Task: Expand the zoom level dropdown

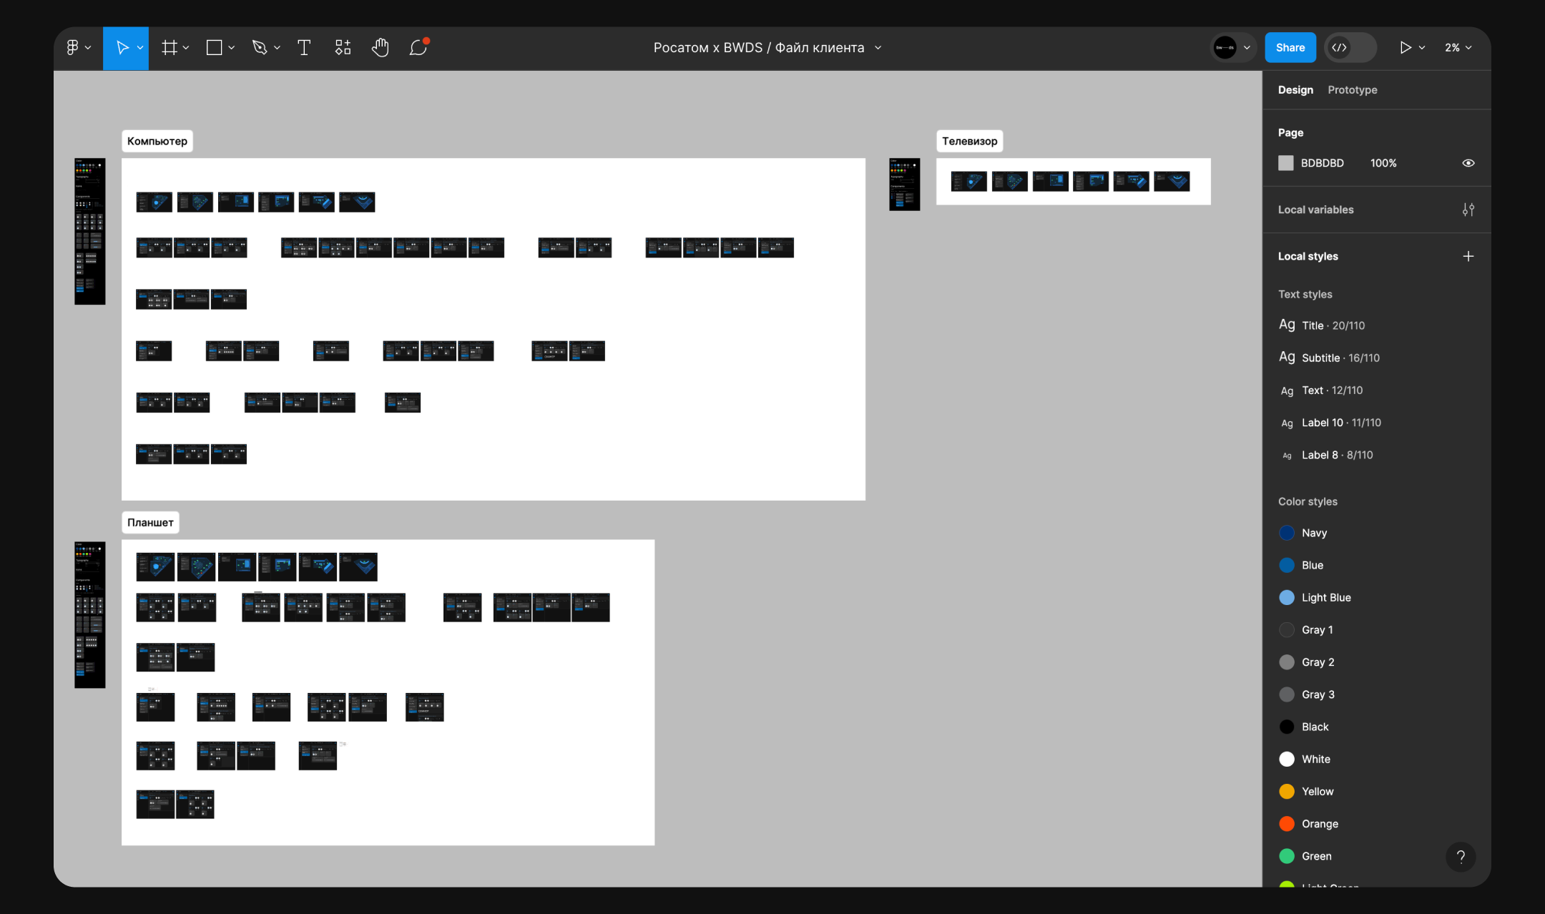Action: [1458, 48]
